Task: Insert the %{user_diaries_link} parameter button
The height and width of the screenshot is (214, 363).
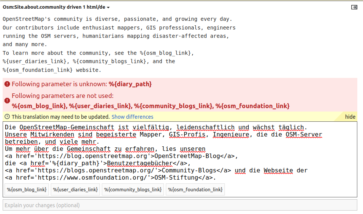Action: (75, 189)
